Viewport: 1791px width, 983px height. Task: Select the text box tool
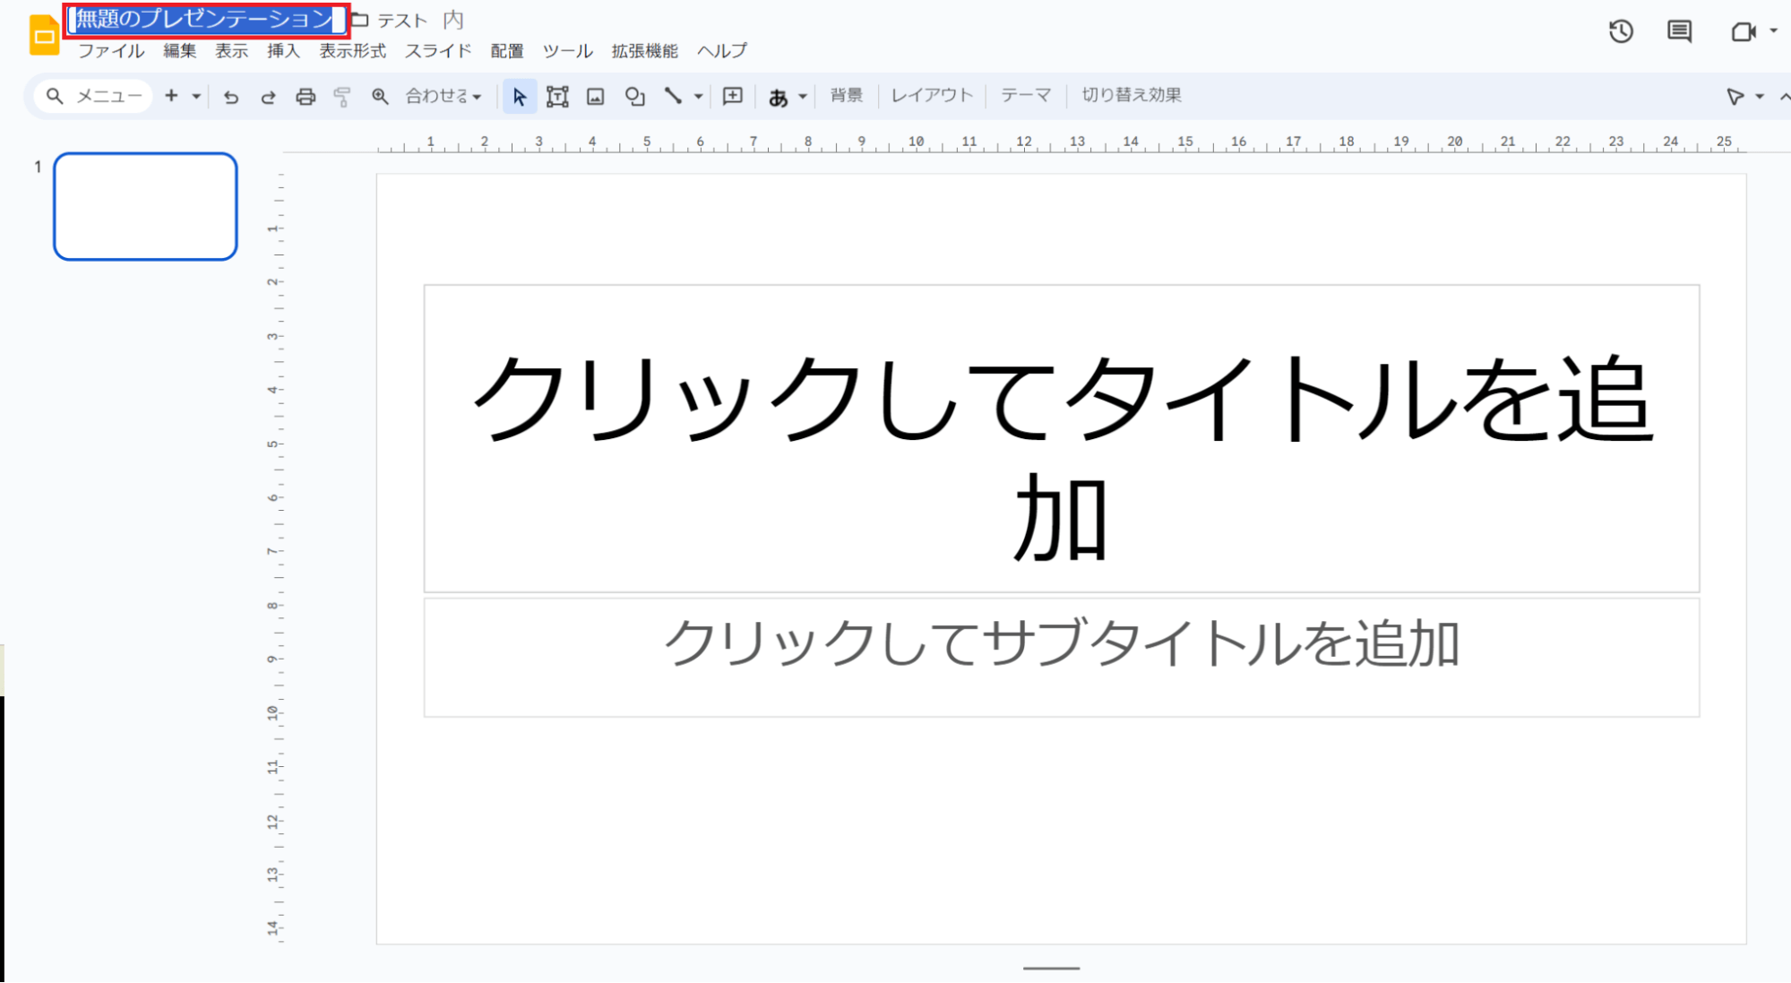[x=557, y=96]
